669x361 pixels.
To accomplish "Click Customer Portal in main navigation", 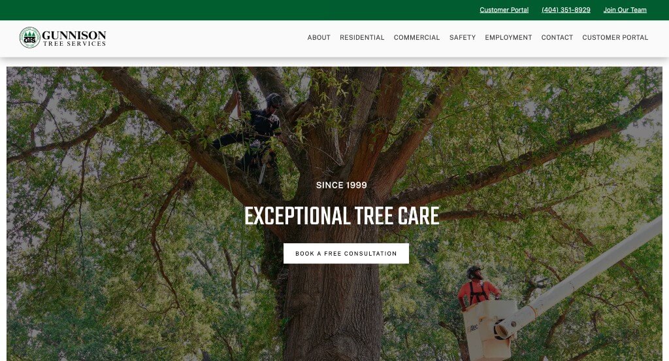I will pos(615,37).
